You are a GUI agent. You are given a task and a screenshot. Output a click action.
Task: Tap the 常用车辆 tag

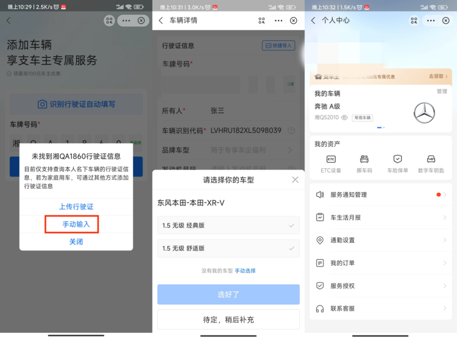click(363, 118)
